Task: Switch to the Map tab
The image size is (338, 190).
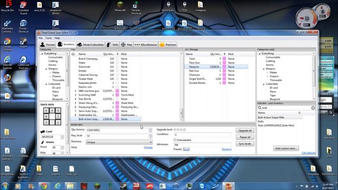Action: point(127,44)
